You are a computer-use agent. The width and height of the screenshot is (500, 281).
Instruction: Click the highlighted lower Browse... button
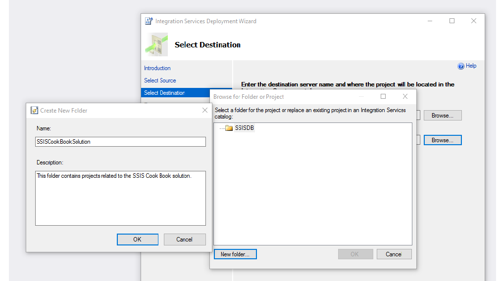click(443, 140)
